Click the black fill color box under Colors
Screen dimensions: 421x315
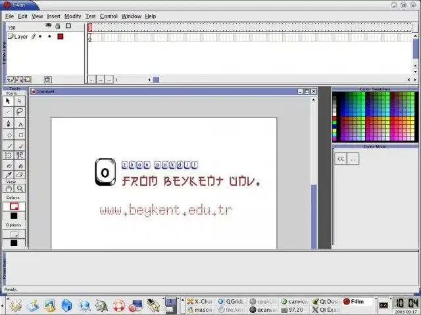(14, 216)
